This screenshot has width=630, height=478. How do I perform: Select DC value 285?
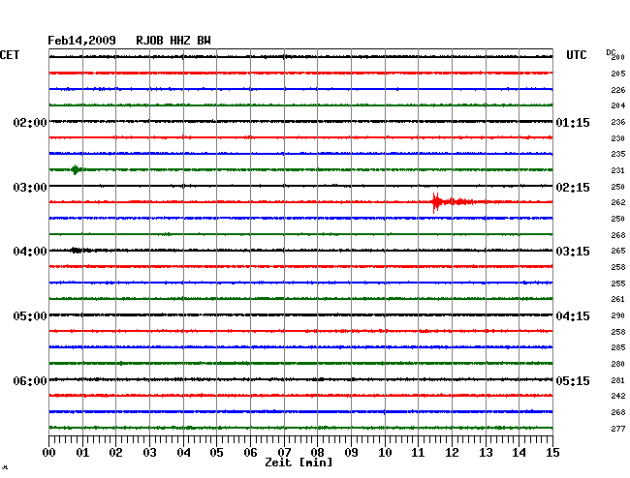pos(618,347)
